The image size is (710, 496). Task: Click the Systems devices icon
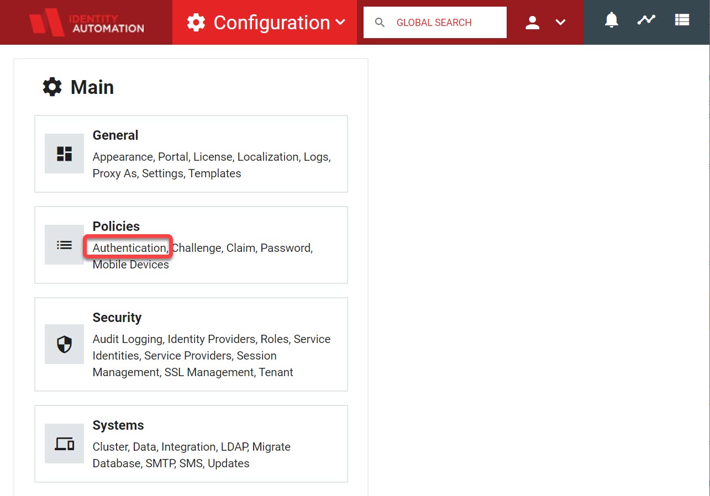tap(65, 444)
